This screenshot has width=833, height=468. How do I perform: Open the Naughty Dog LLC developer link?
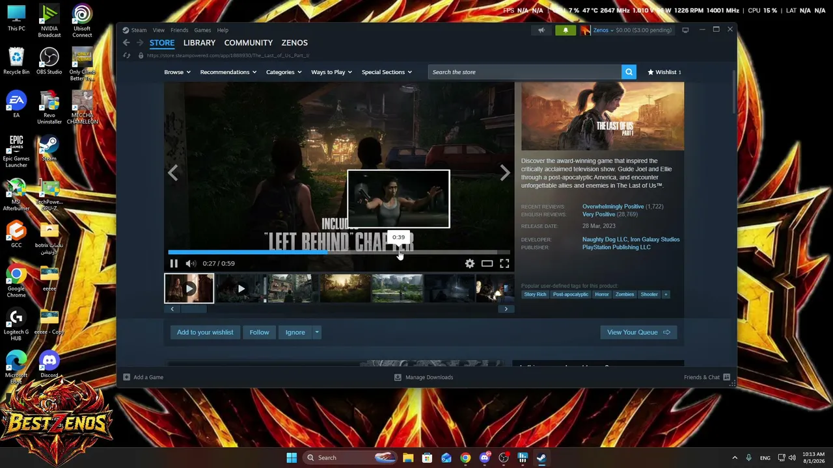pyautogui.click(x=605, y=239)
